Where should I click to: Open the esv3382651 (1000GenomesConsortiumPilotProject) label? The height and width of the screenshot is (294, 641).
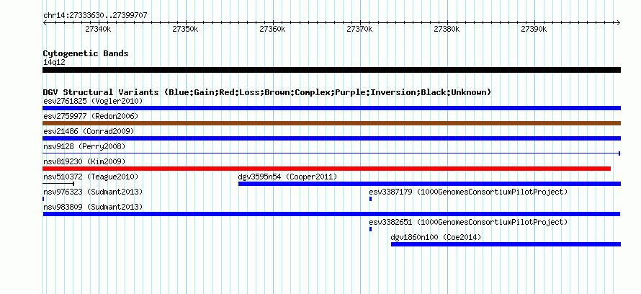[468, 222]
